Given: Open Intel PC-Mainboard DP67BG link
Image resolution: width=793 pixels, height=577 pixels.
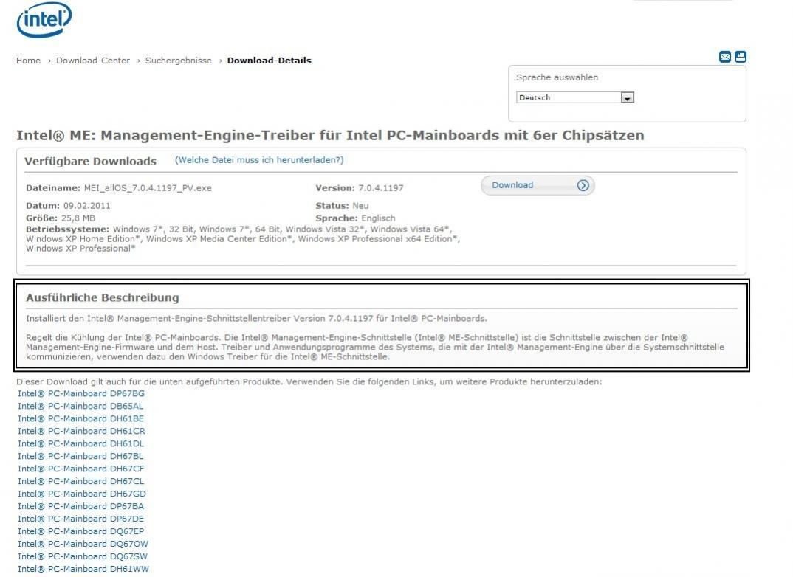Looking at the screenshot, I should (x=81, y=393).
